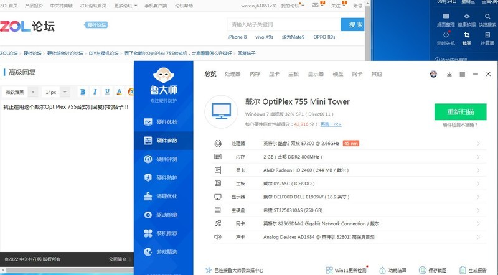This screenshot has width=498, height=275.
Task: Select 硬件参数 sidebar item
Action: click(163, 141)
